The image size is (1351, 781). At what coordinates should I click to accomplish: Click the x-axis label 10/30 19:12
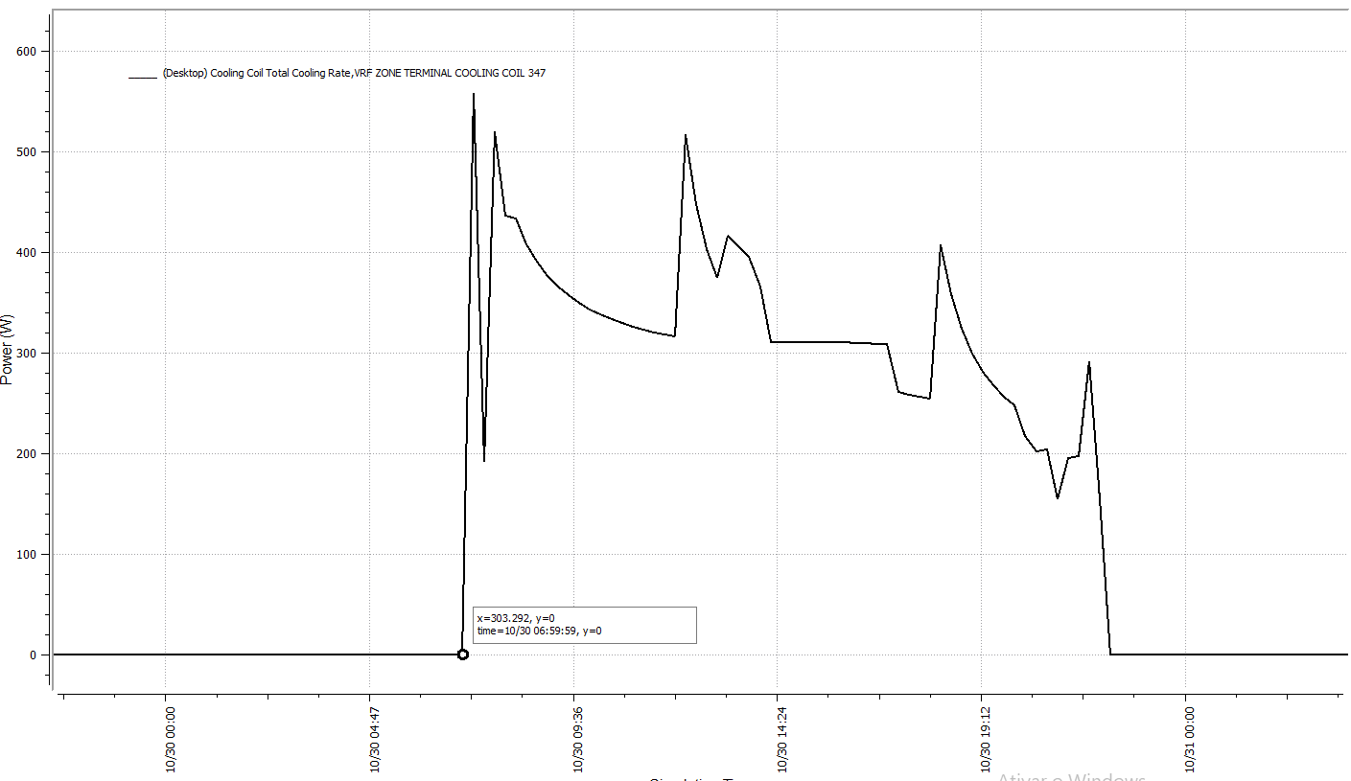[x=987, y=739]
